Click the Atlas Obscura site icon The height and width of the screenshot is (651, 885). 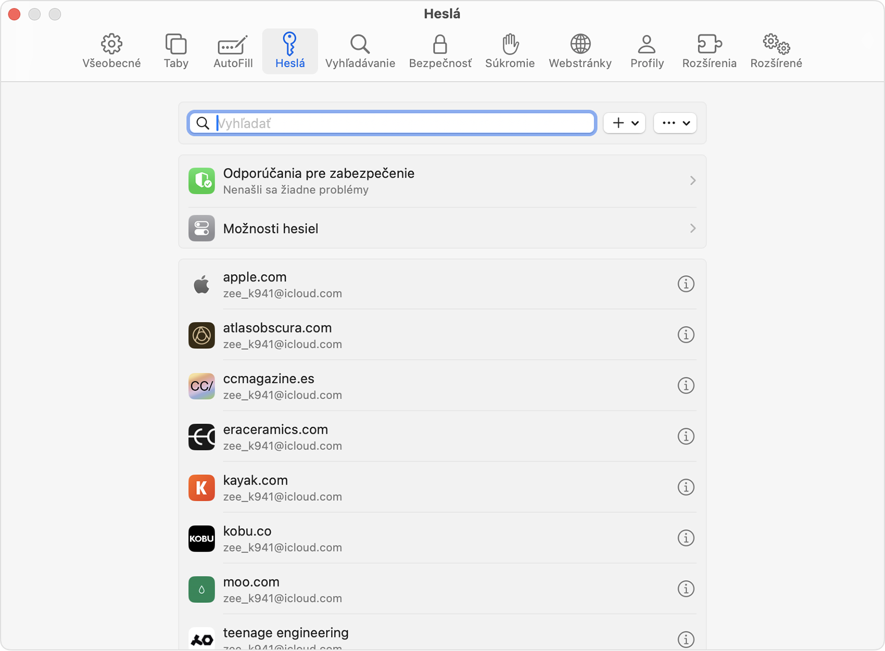pyautogui.click(x=202, y=335)
